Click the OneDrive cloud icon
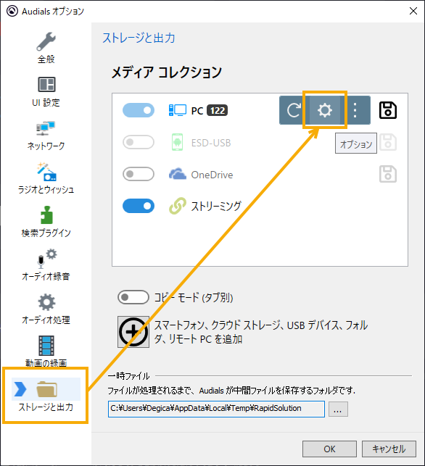 tap(178, 174)
